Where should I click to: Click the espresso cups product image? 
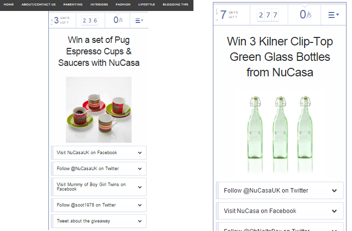[99, 110]
